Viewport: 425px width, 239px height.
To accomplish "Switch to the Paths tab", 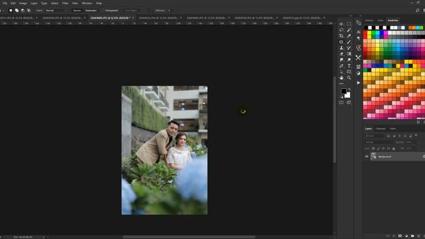I will pyautogui.click(x=392, y=129).
